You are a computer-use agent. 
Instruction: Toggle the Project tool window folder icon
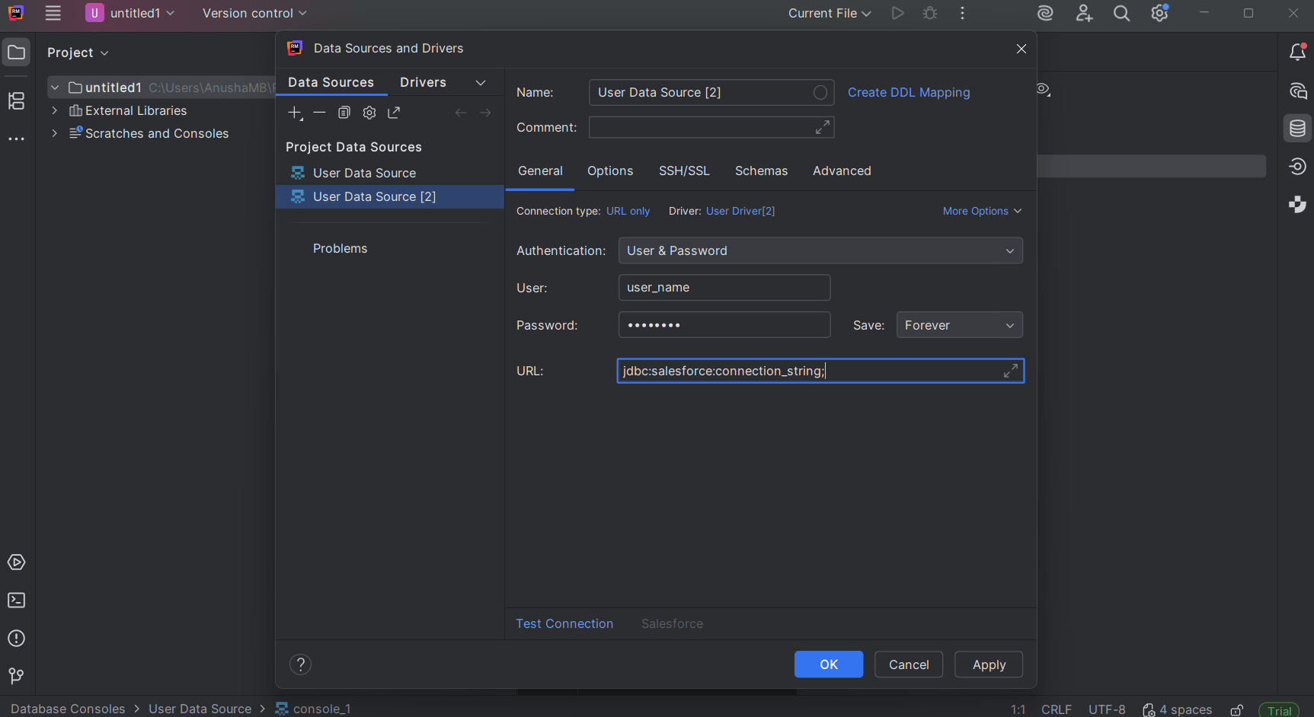click(16, 53)
